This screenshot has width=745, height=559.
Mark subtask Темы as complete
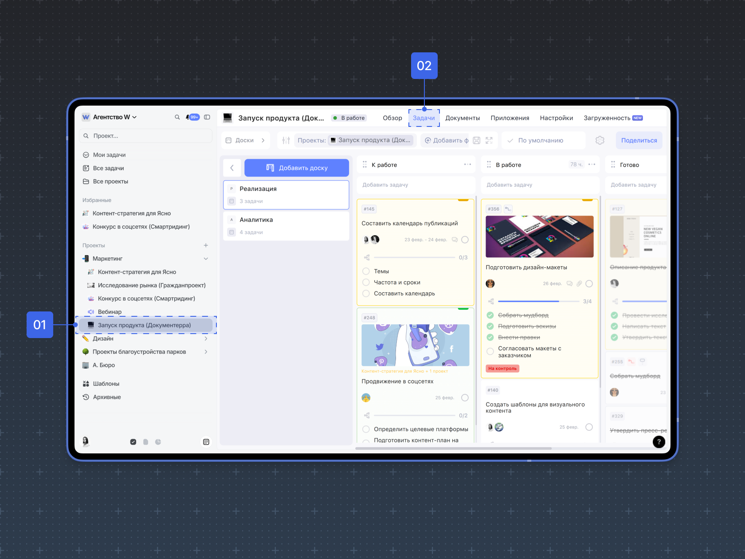[x=366, y=271]
